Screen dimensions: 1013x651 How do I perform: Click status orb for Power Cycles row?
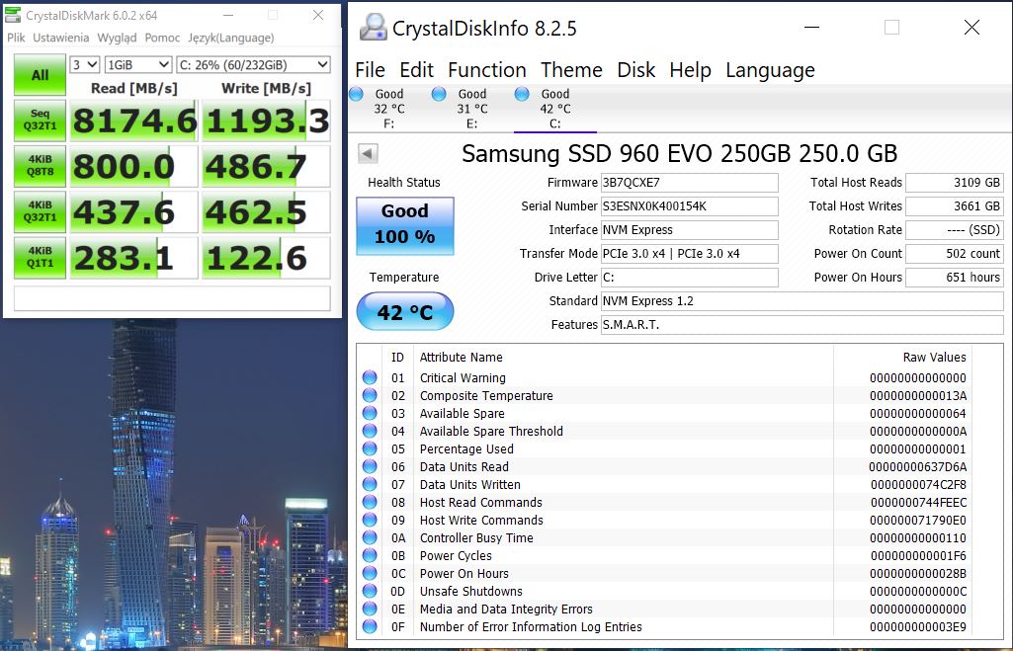coord(370,555)
